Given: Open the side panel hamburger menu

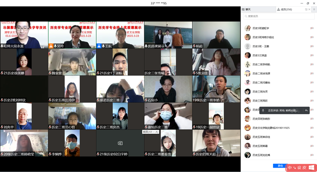Looking at the screenshot, I should coord(314,9).
